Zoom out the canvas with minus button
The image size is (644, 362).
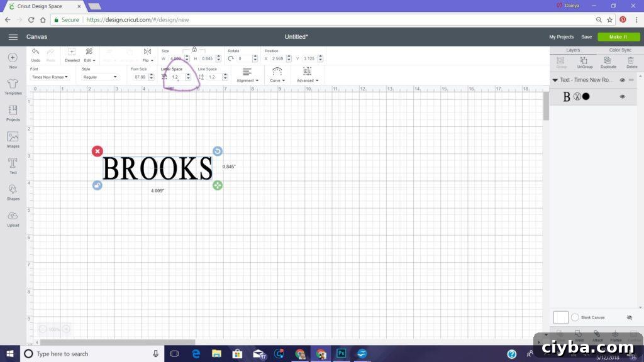[43, 329]
